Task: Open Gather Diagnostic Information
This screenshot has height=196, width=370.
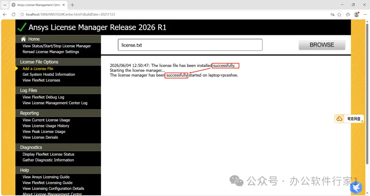Action: 48,160
